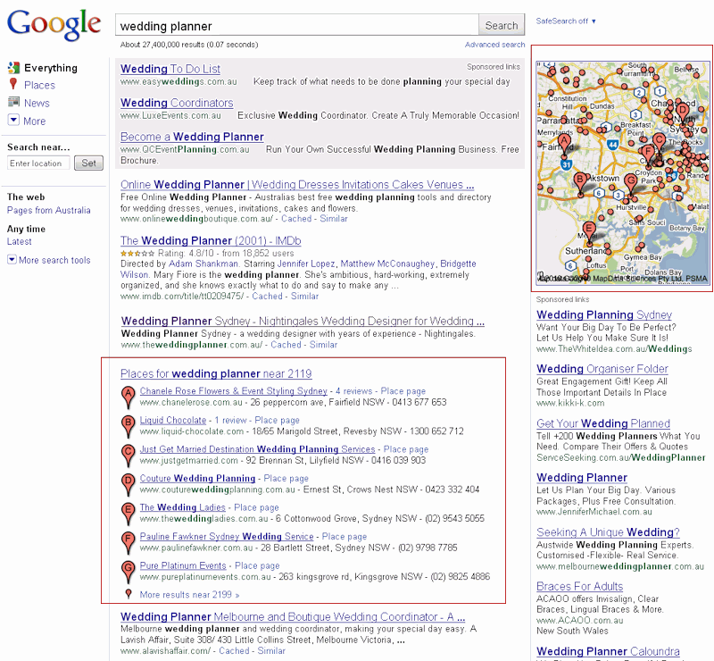The width and height of the screenshot is (714, 661).
Task: Click map pin C beside Just Get Married
Action: tap(129, 456)
